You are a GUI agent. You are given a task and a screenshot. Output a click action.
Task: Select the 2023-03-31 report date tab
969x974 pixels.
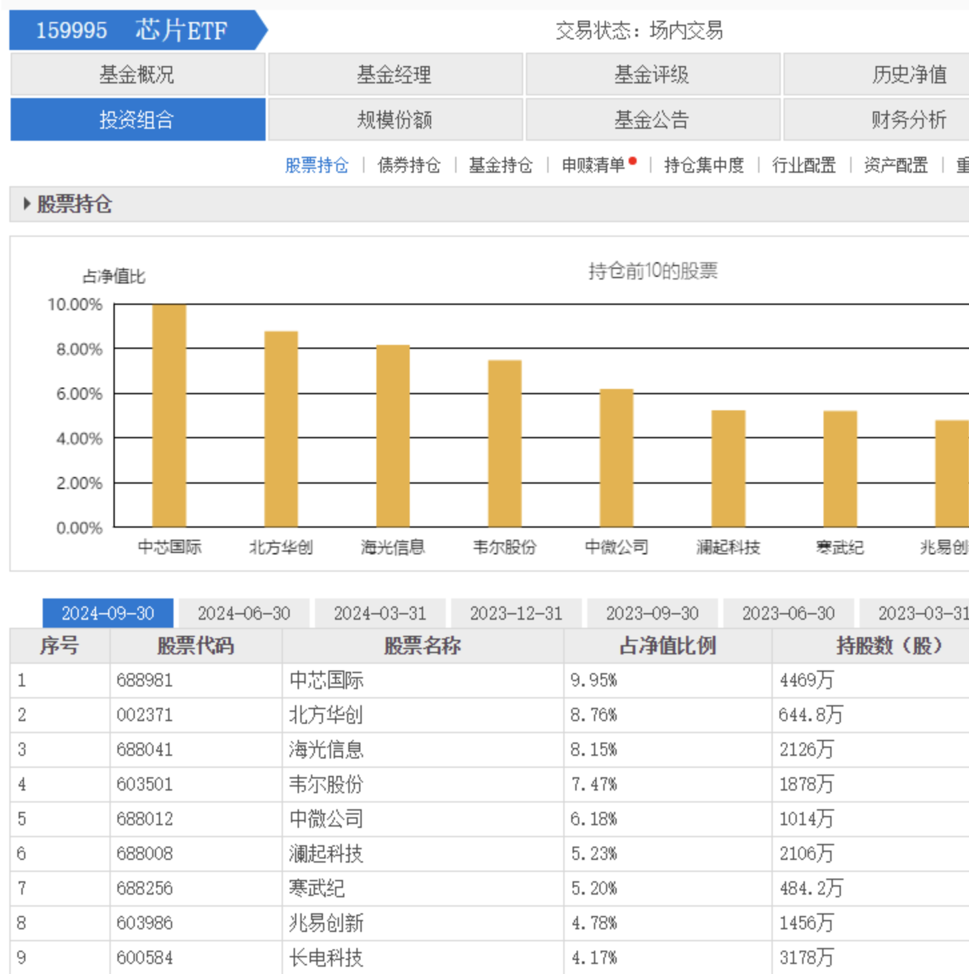(x=914, y=613)
